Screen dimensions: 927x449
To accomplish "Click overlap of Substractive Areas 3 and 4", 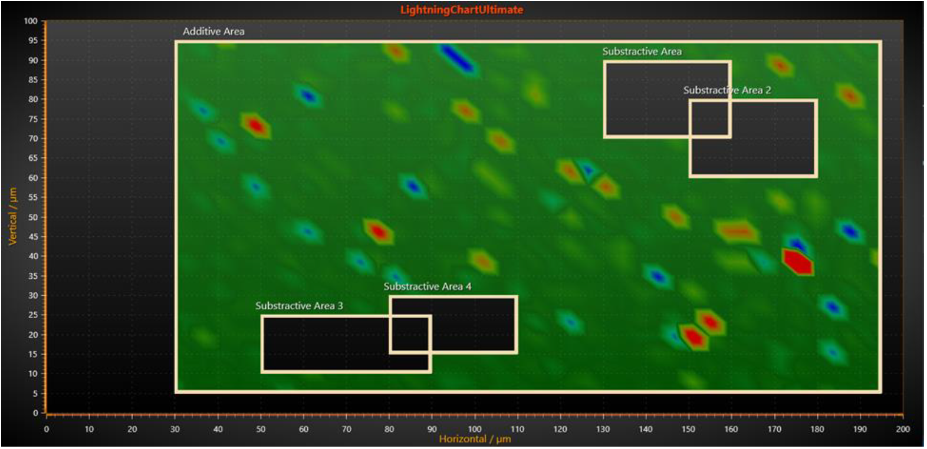I will [410, 334].
